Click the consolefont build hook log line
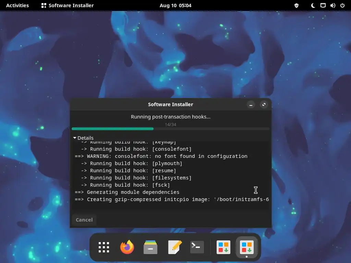The width and height of the screenshot is (351, 263). tap(136, 149)
